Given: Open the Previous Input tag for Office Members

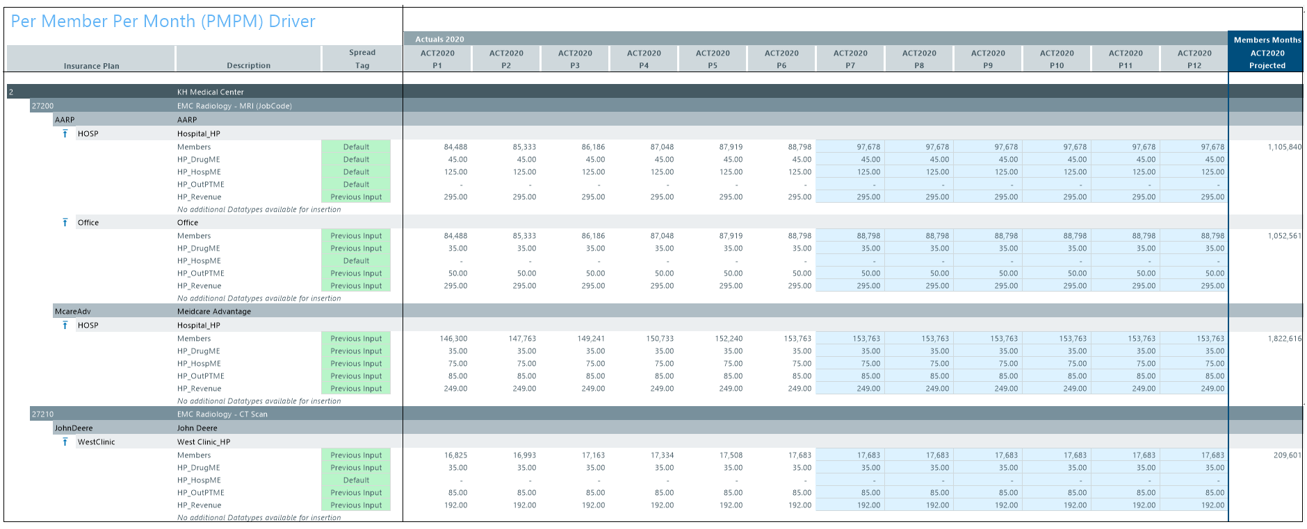Looking at the screenshot, I should (356, 235).
